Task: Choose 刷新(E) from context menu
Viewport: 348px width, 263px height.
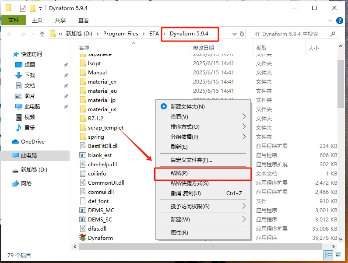Action: pos(203,147)
